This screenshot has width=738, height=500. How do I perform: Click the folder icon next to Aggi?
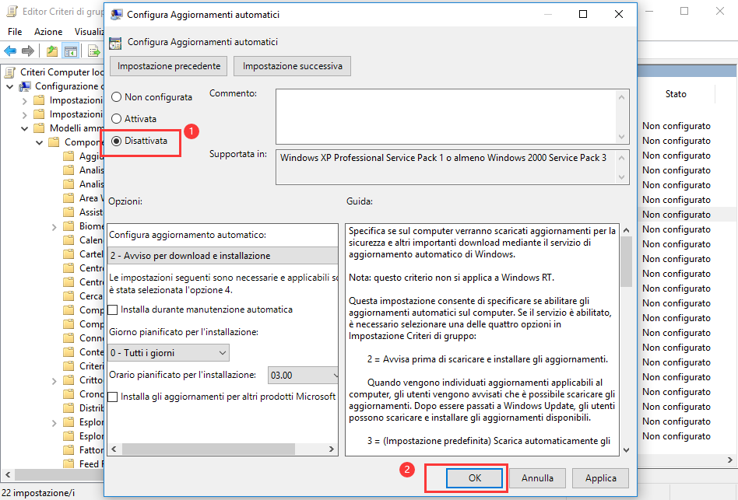coord(69,156)
